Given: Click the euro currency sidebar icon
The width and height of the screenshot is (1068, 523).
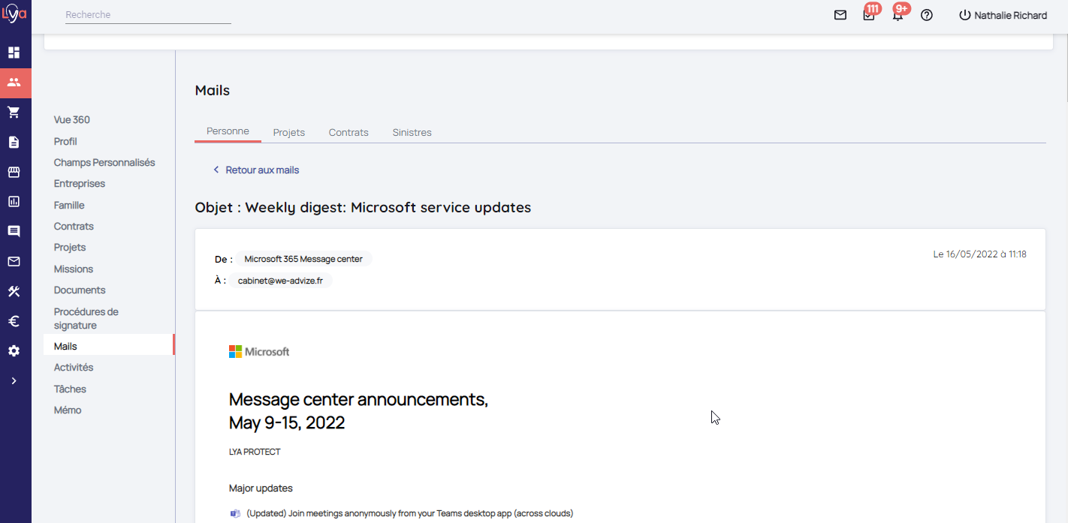Looking at the screenshot, I should click(14, 321).
